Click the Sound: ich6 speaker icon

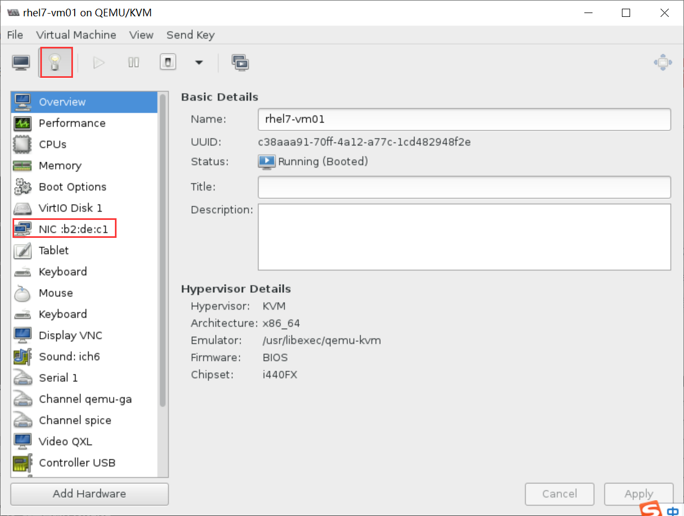[x=23, y=356]
